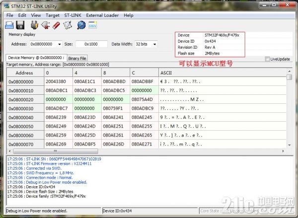Click the SWD Frequency log line
Screen dimensions: 298x218
pos(41,173)
